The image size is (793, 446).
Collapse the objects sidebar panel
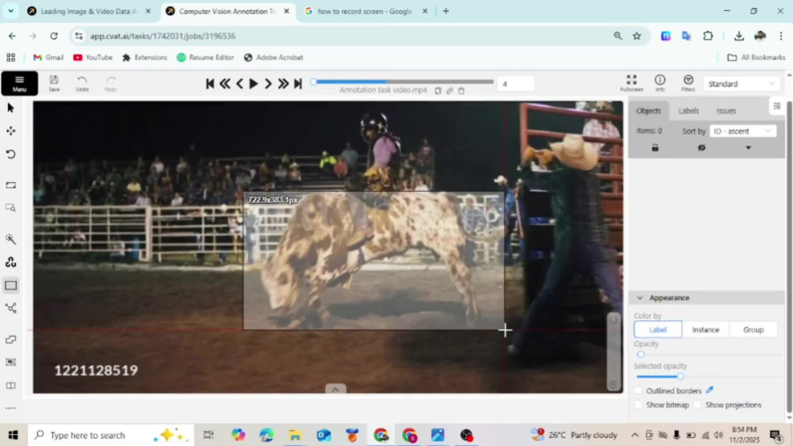point(777,106)
